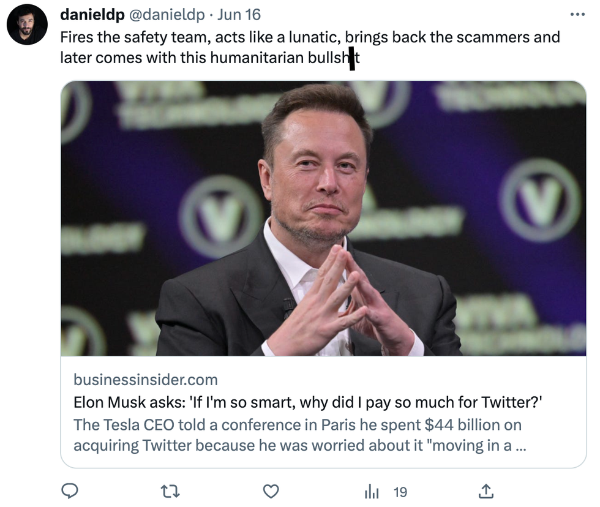Click the @danieldp handle
This screenshot has width=600, height=507.
point(165,15)
